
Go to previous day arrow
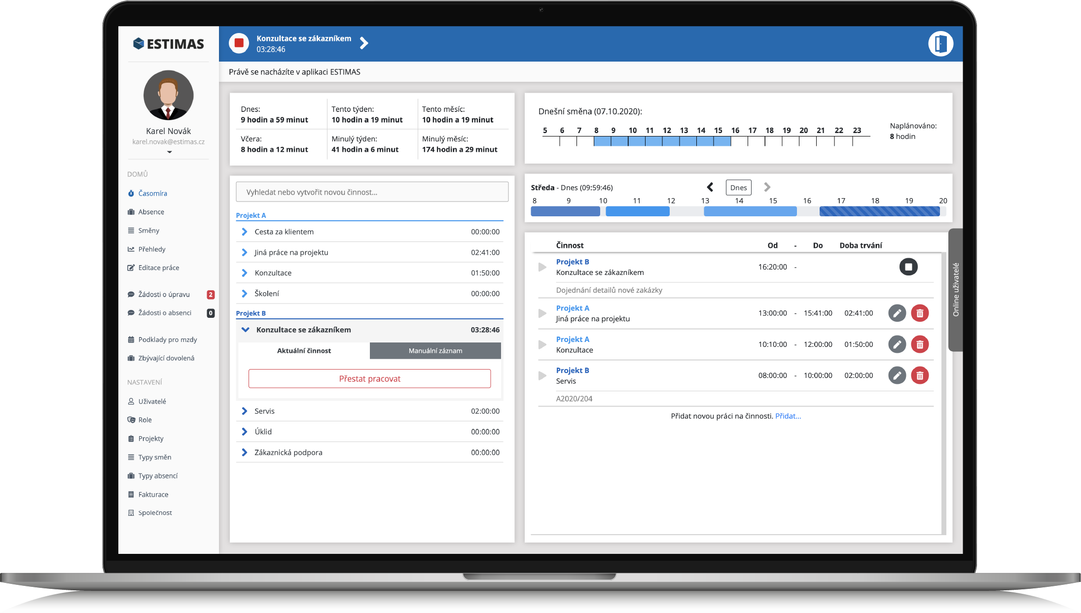[710, 187]
